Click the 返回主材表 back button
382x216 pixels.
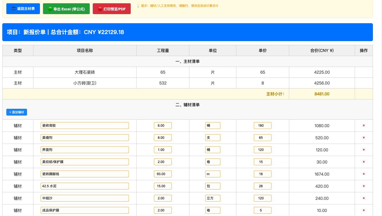coord(23,9)
